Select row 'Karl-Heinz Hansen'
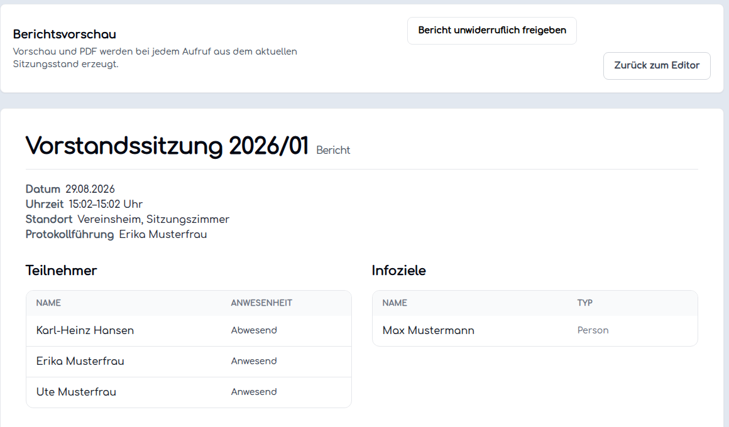The height and width of the screenshot is (427, 729). (189, 331)
